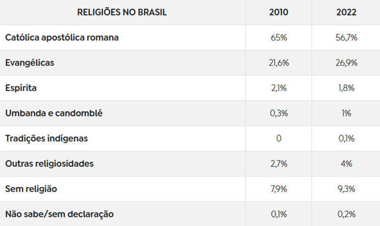Click the RELIGIÕES NO BRASIL header cell
The height and width of the screenshot is (226, 380).
click(122, 12)
